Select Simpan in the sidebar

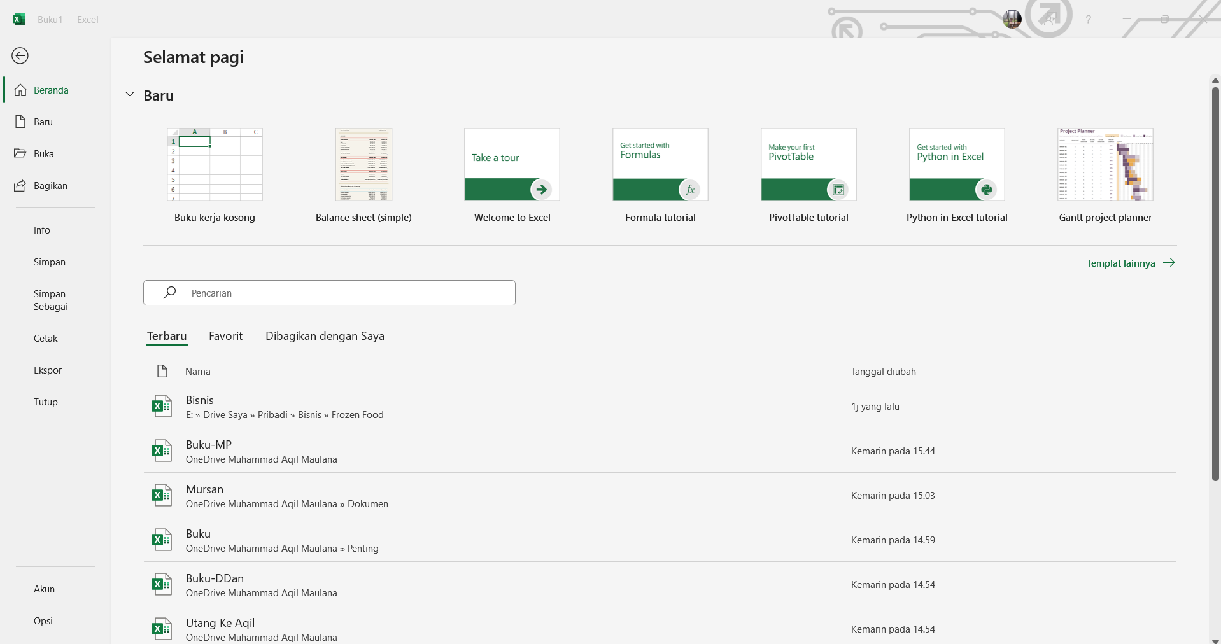tap(56, 262)
